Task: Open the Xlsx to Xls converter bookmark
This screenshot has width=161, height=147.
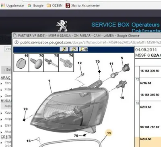Action: [83, 6]
